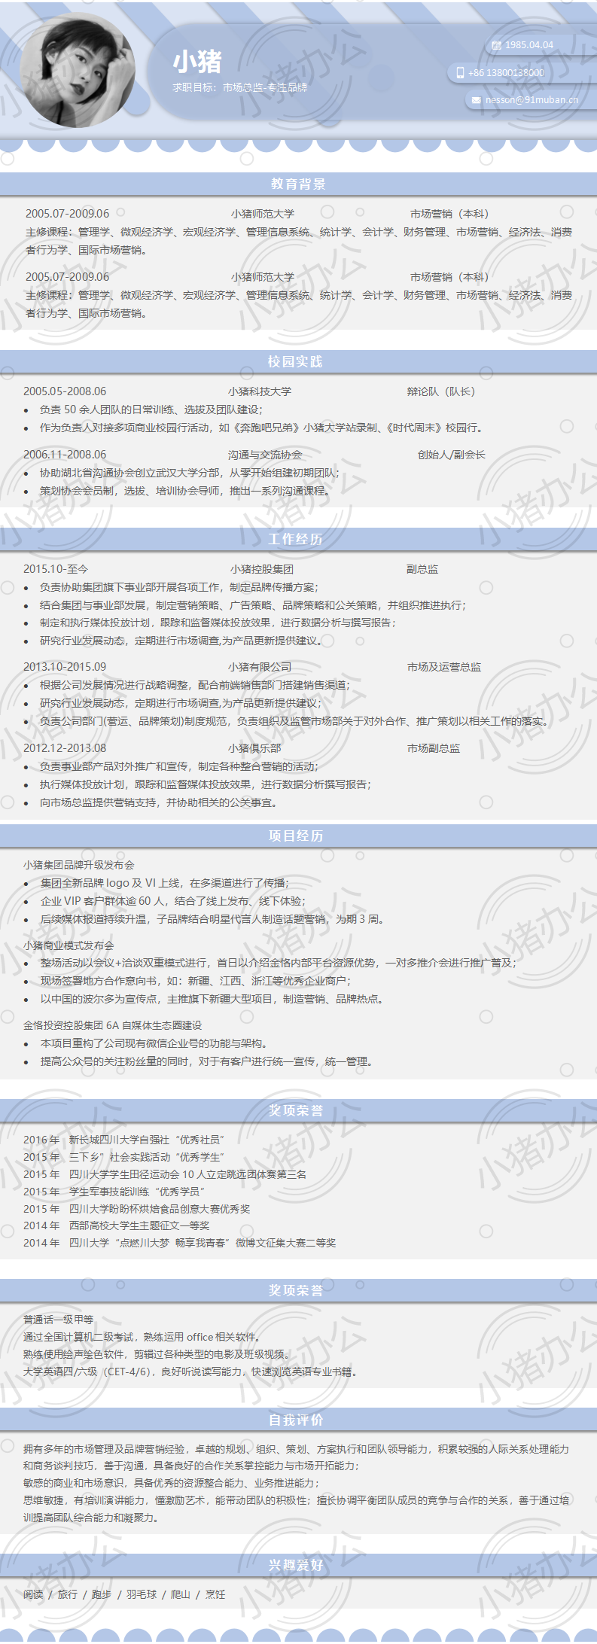Click the project title 小猪集团品牌升级发布会
The width and height of the screenshot is (597, 1644).
(79, 865)
